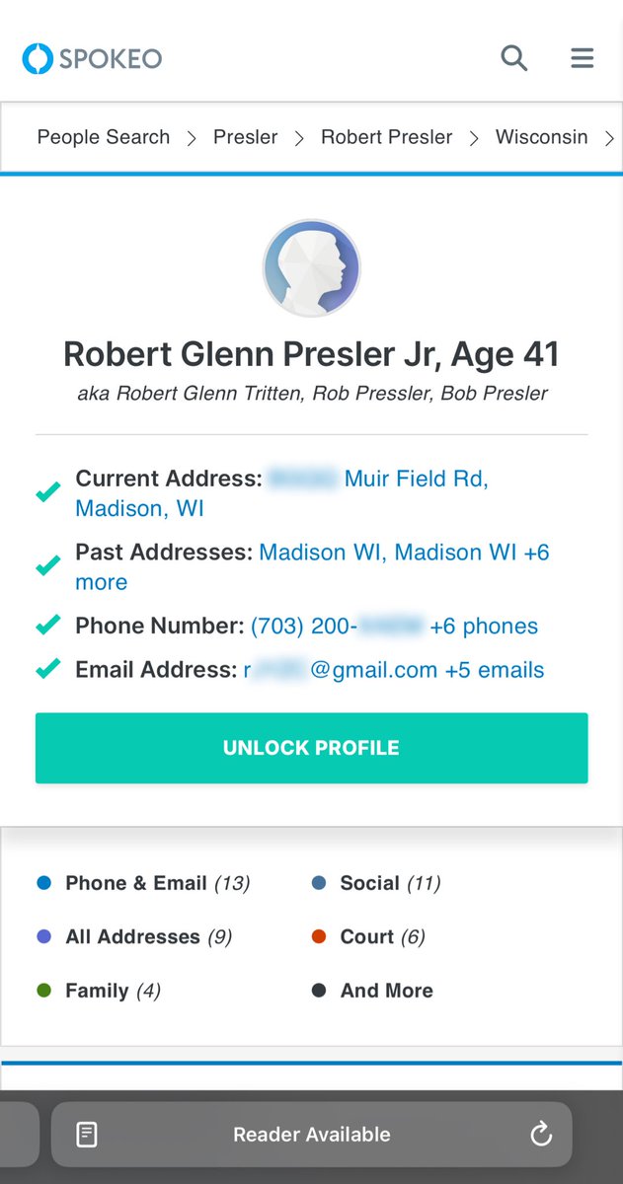Screen dimensions: 623x1184
Task: Click the Reader Available address bar
Action: tap(312, 1135)
